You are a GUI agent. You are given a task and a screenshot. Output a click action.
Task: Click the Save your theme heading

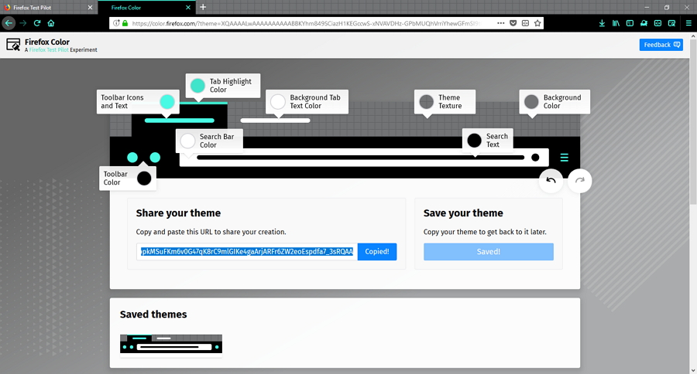click(463, 213)
